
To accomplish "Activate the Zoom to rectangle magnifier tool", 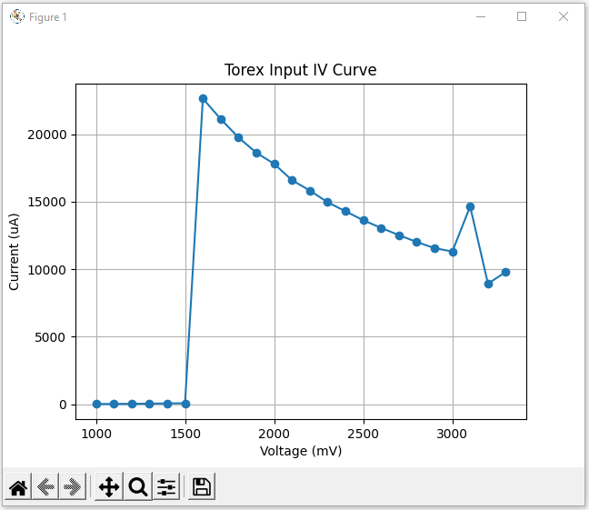I will [x=138, y=487].
